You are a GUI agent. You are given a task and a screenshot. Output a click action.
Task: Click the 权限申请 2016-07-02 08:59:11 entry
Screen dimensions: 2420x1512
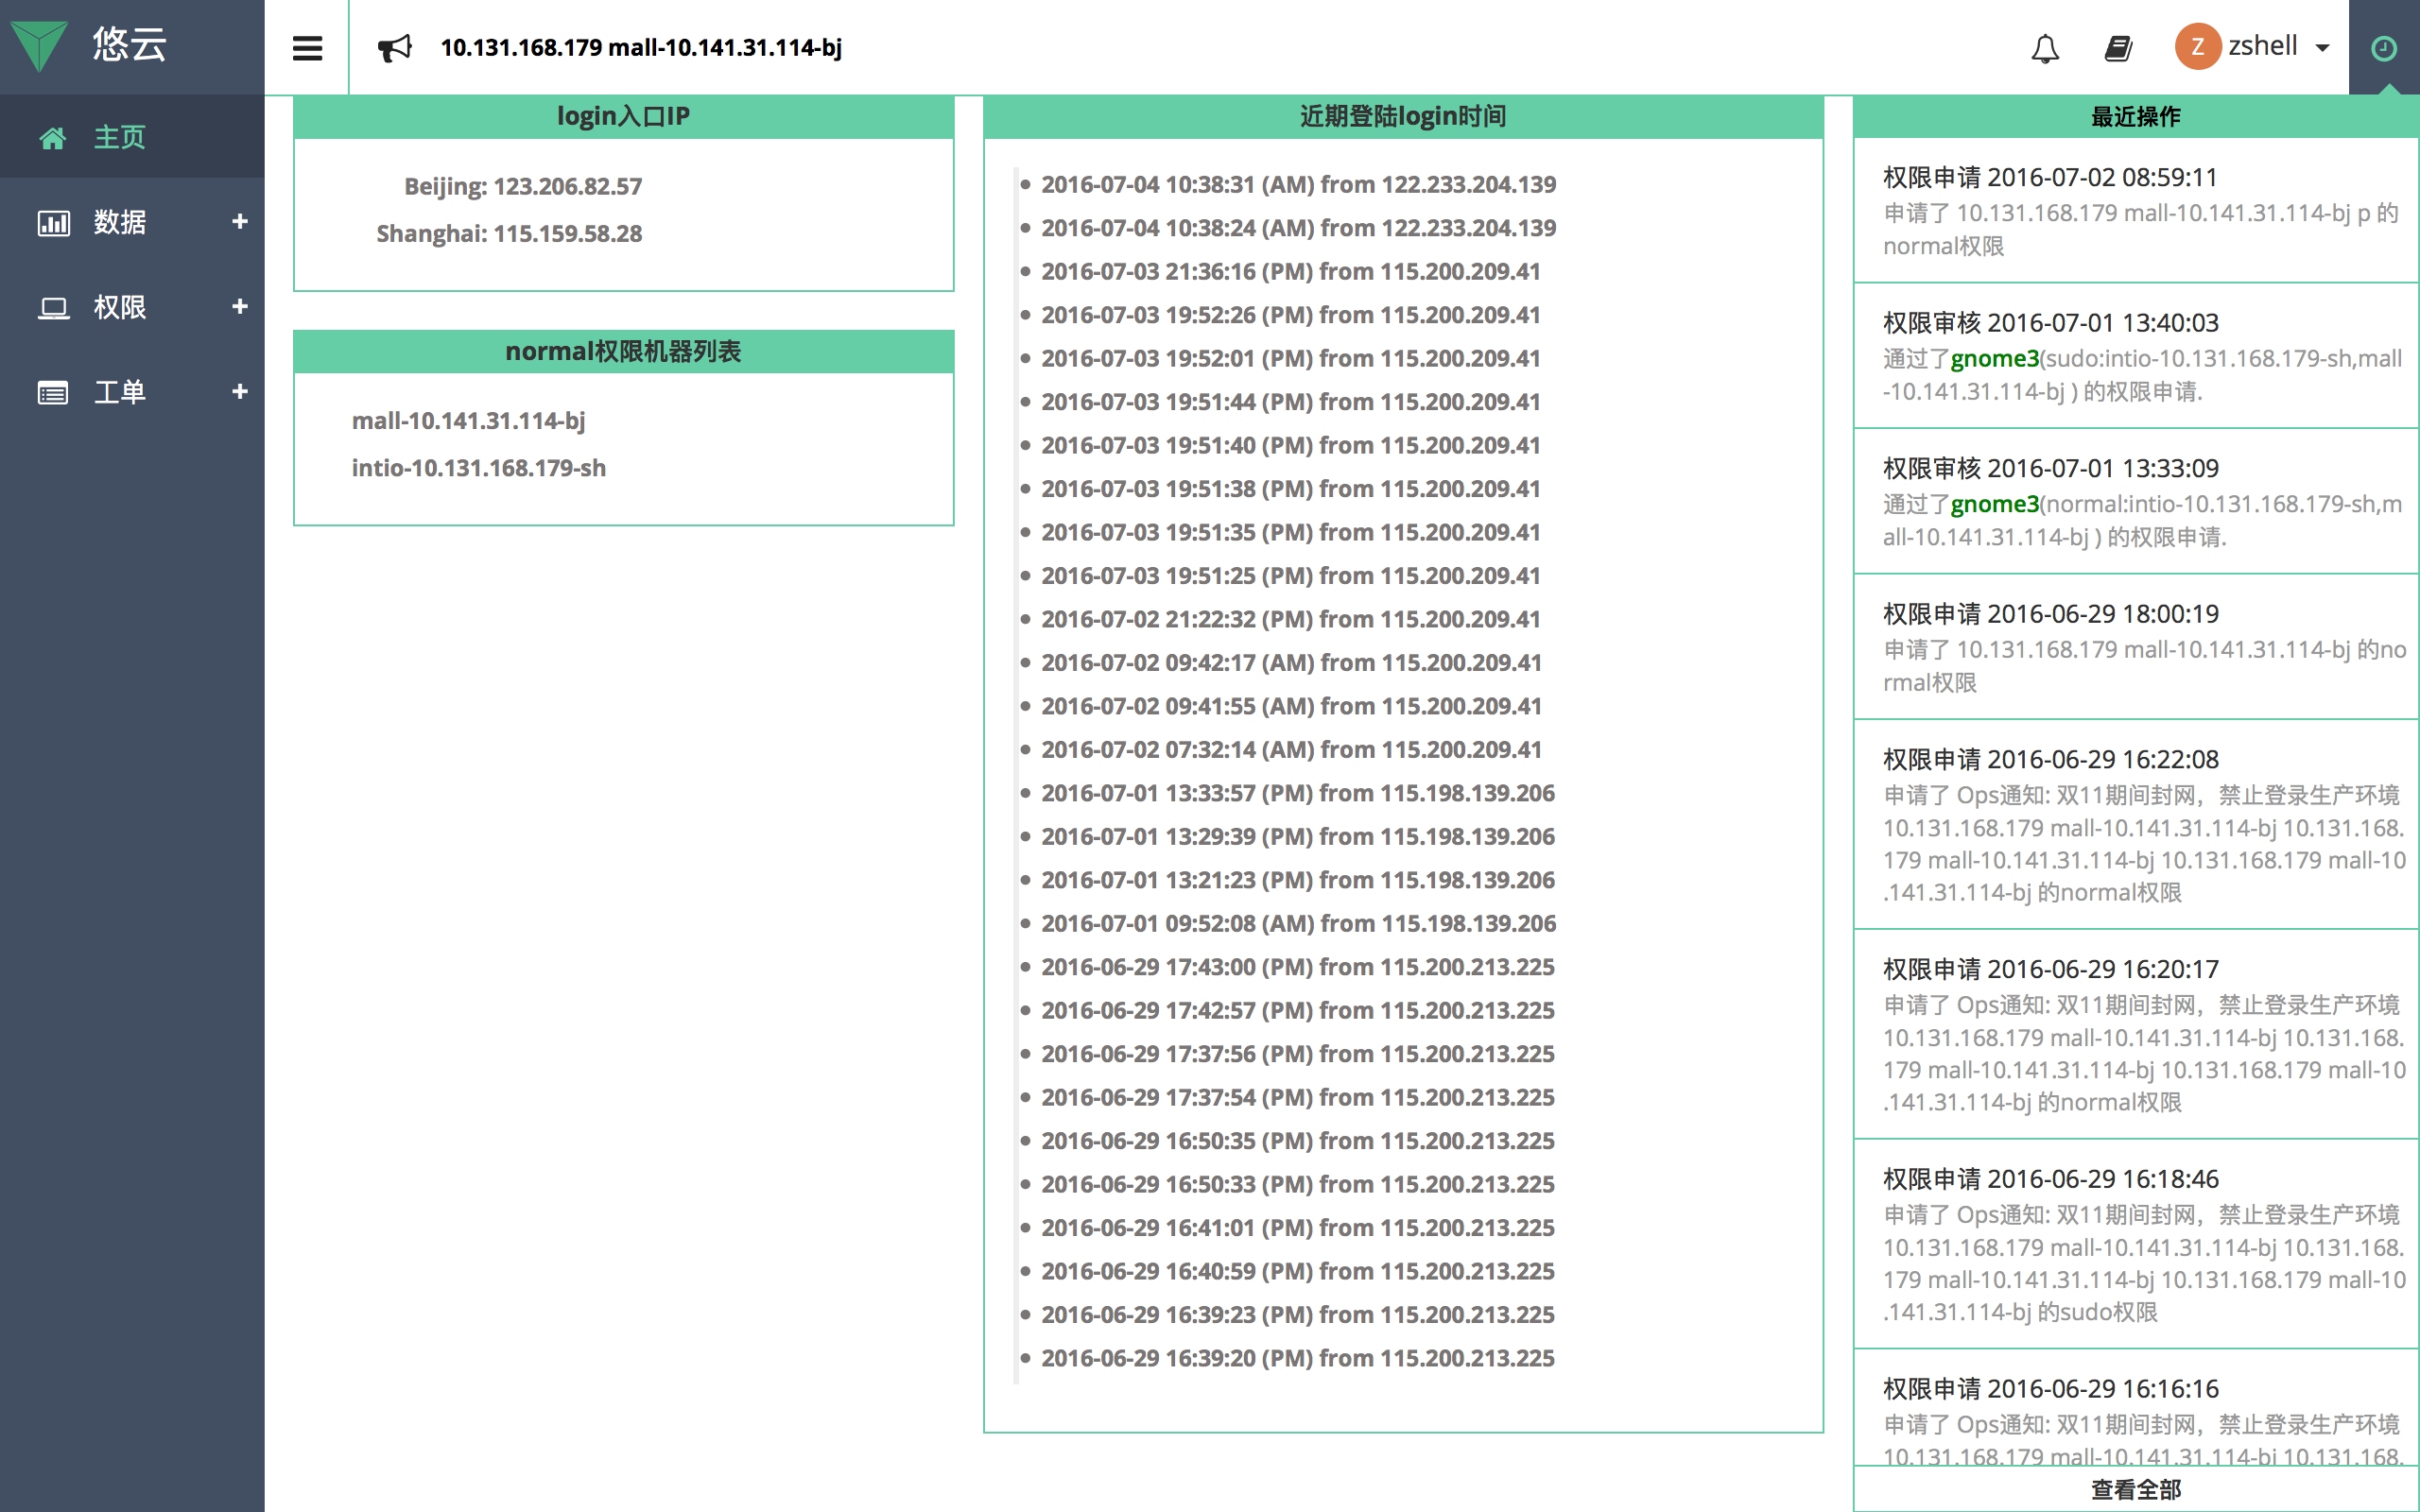click(2049, 177)
